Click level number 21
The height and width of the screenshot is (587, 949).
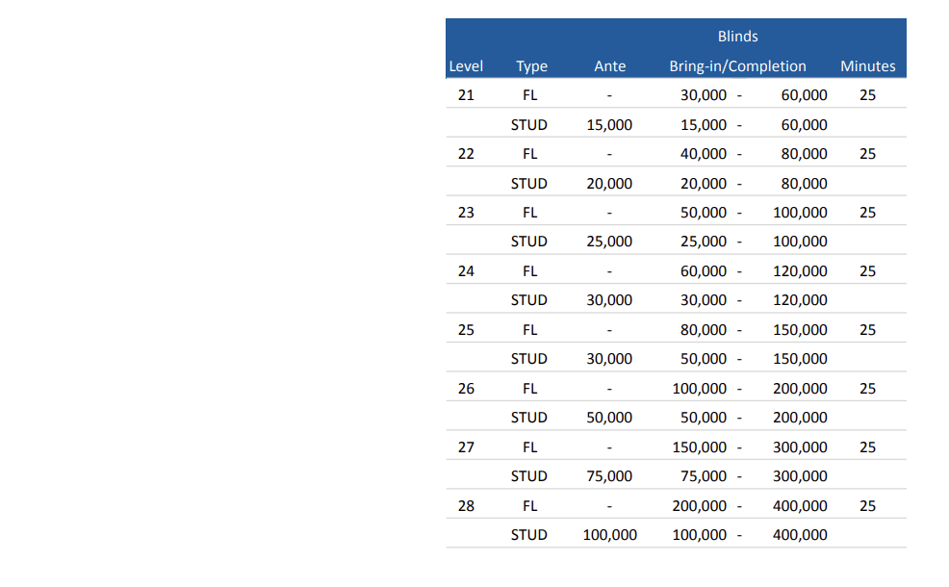pyautogui.click(x=466, y=95)
